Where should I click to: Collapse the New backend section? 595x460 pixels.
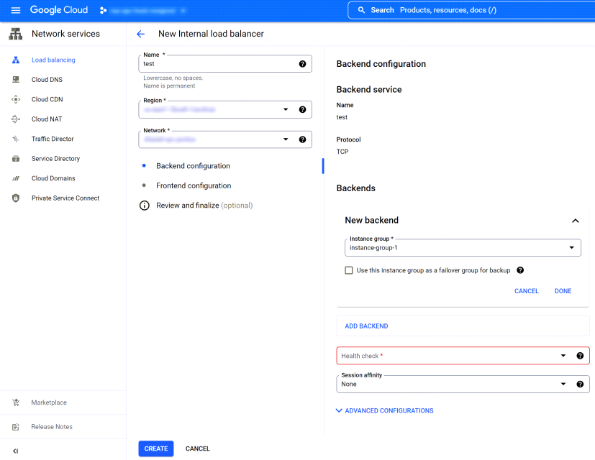tap(575, 221)
